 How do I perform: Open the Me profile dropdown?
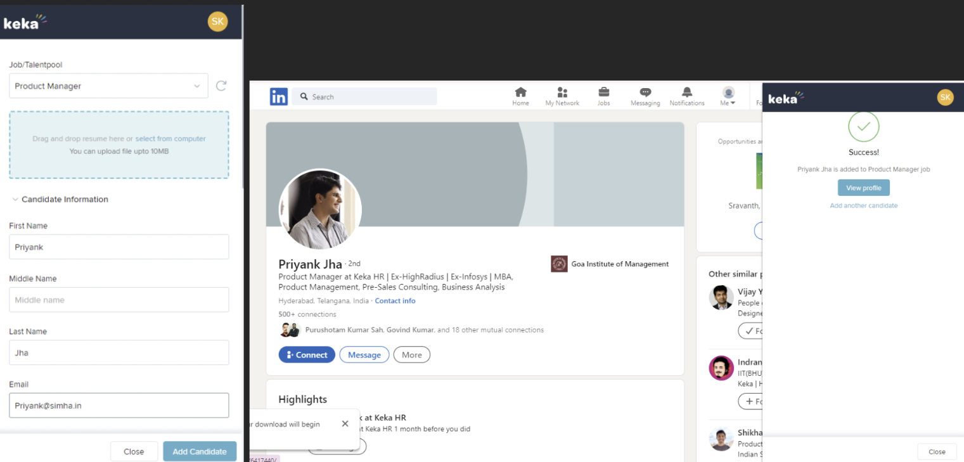point(728,96)
